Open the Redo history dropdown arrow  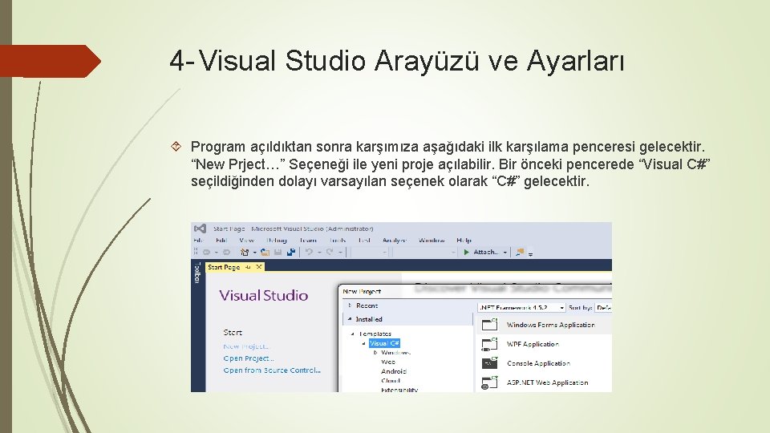click(x=340, y=253)
